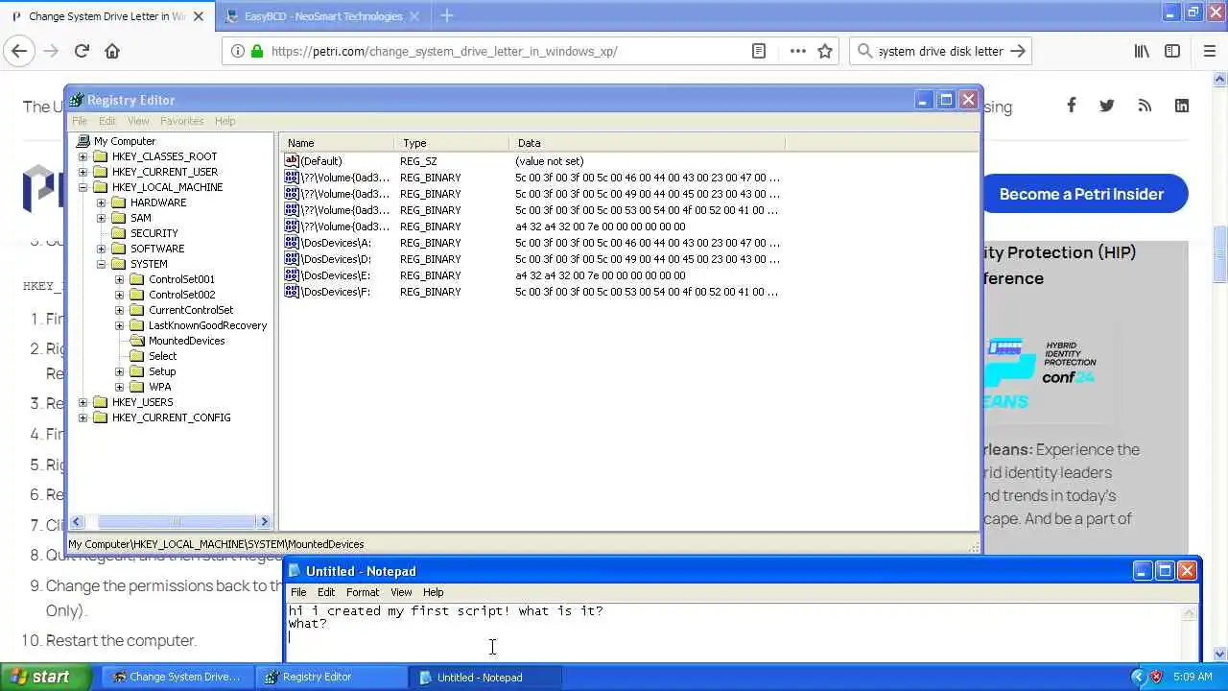Select the MountedDevices key folder
This screenshot has height=691, width=1228.
point(186,341)
